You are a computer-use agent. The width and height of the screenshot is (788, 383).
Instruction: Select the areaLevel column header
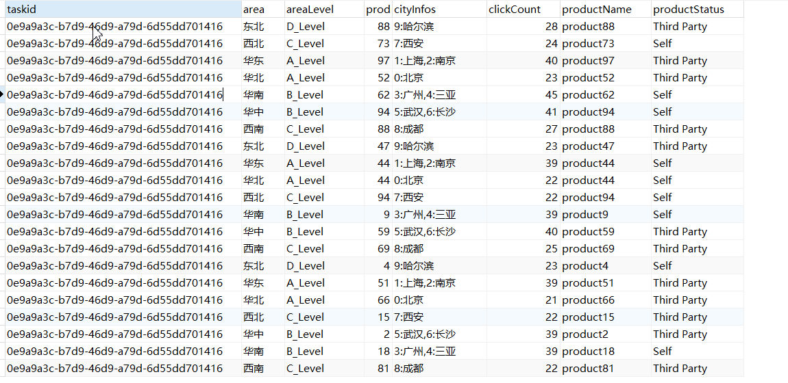click(x=323, y=10)
